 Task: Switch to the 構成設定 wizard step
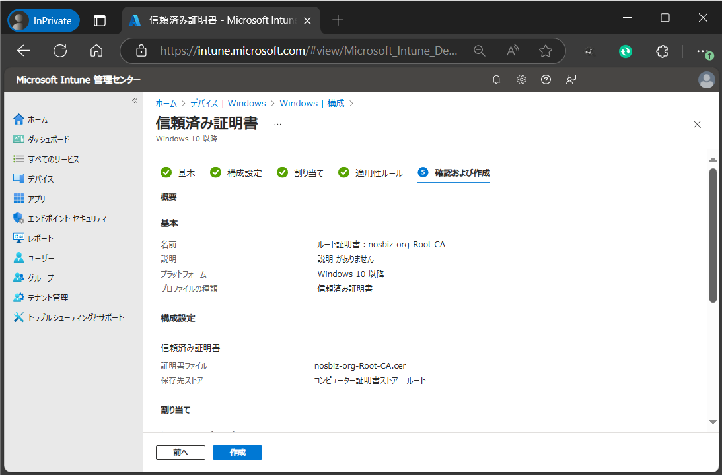[236, 173]
